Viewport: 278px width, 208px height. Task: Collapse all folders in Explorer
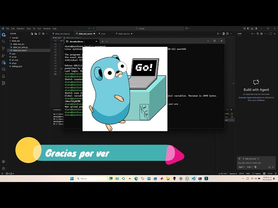pos(43,34)
